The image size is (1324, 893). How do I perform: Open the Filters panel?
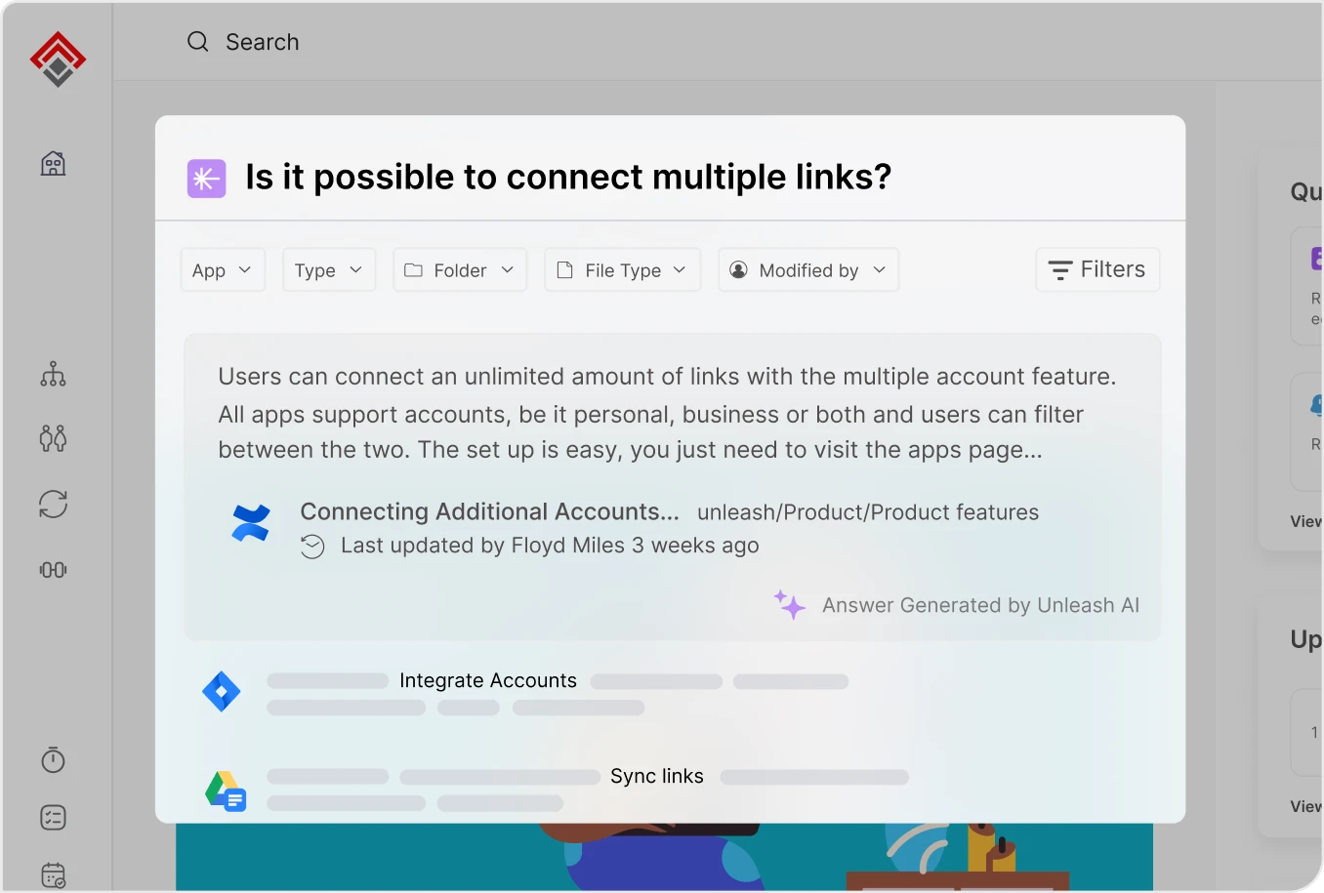[1096, 269]
